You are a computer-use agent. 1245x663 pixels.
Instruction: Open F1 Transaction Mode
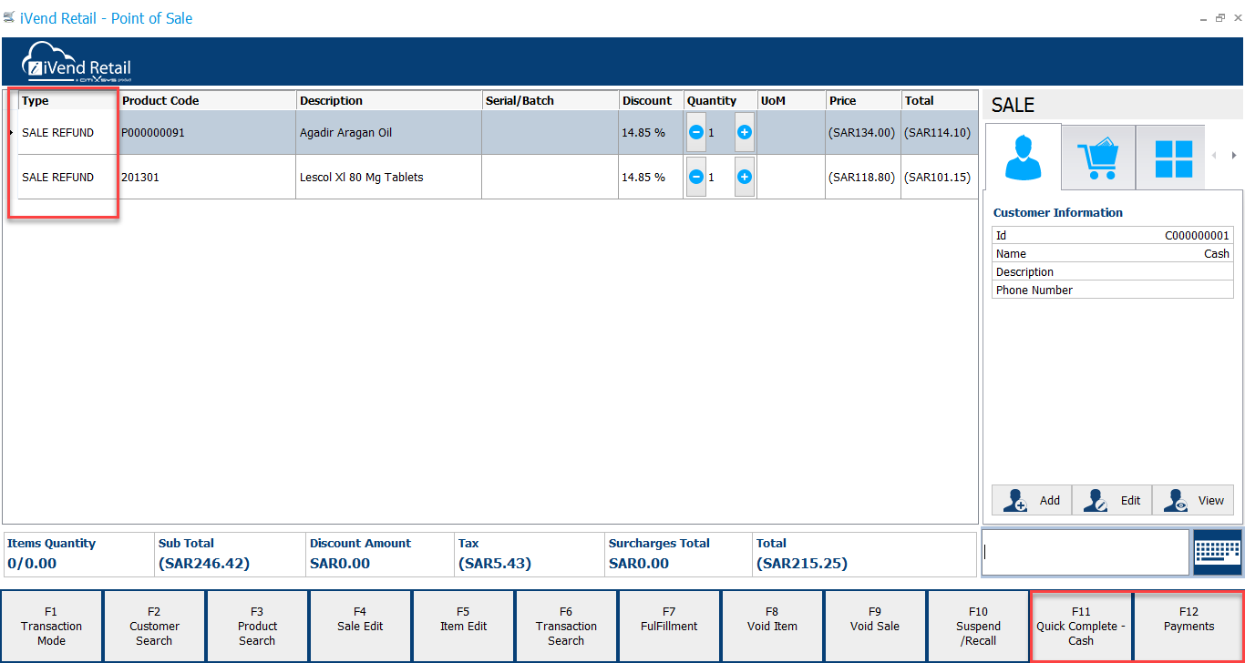pyautogui.click(x=52, y=626)
